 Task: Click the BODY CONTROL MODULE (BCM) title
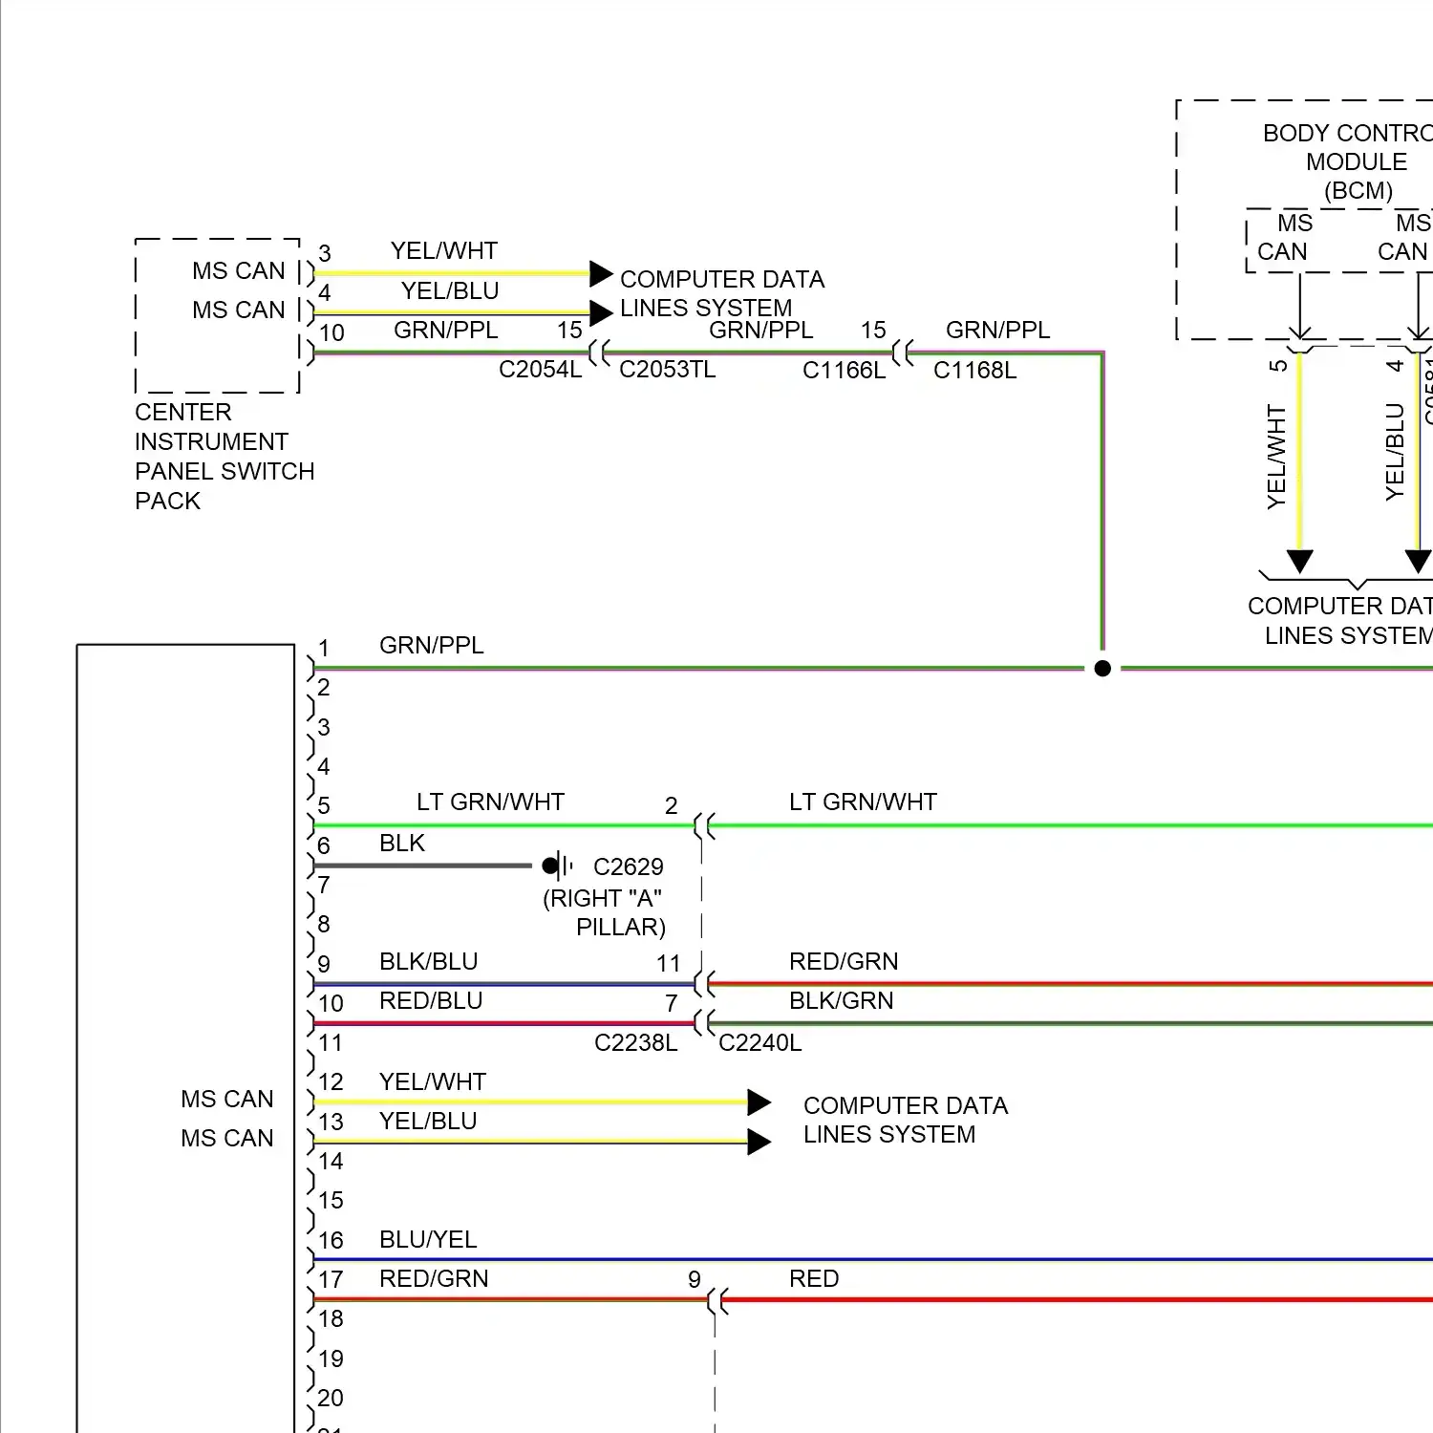(x=1348, y=161)
